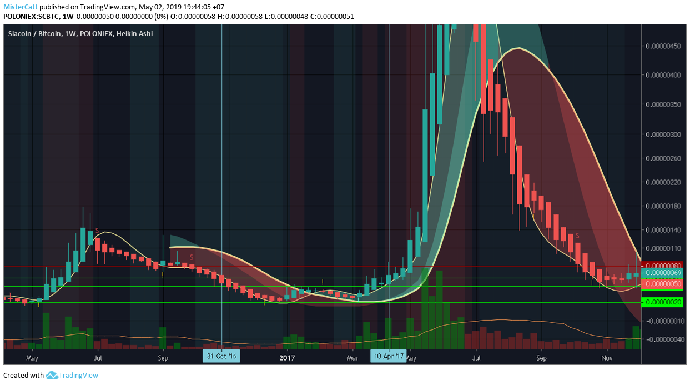Click the 0.00000110 price axis value
The image size is (690, 385).
tap(664, 248)
